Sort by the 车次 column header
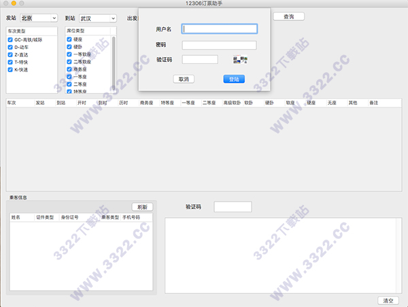 20,103
